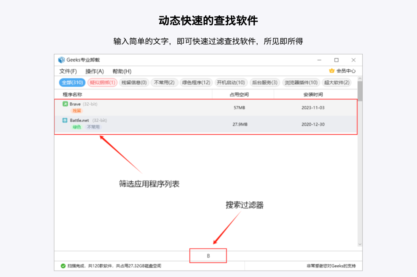This screenshot has width=417, height=277.
Task: Sort by the 占用空间 column header
Action: coord(239,94)
